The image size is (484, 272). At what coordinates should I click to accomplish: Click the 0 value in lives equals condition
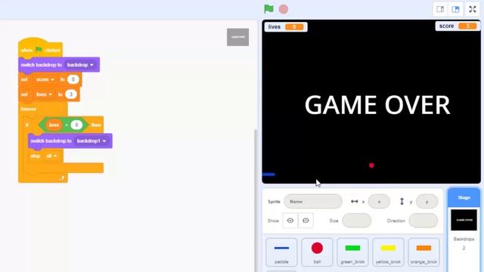76,125
